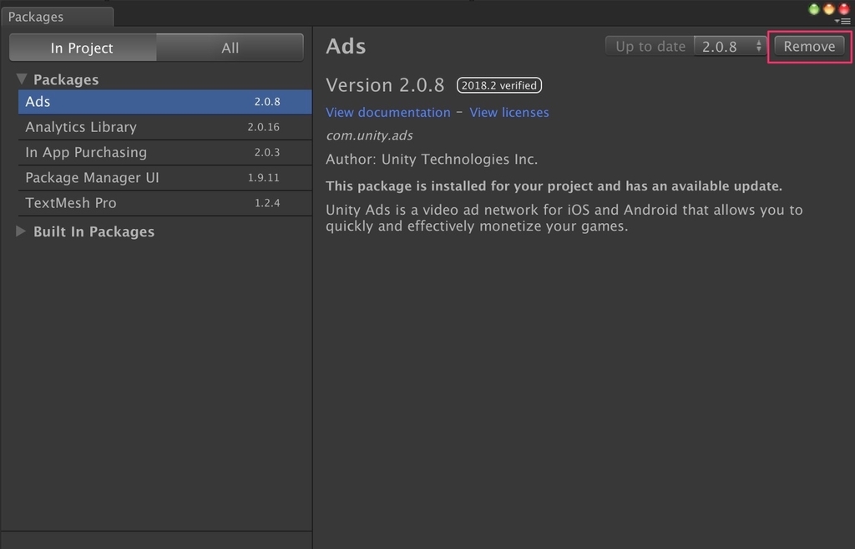The height and width of the screenshot is (549, 855).
Task: Select the Analytics Library package
Action: [164, 127]
